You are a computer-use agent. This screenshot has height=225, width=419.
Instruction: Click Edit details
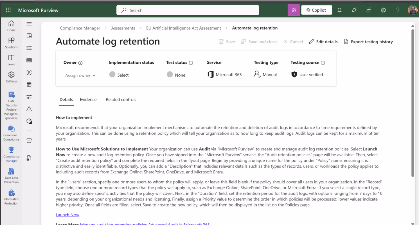click(x=323, y=42)
